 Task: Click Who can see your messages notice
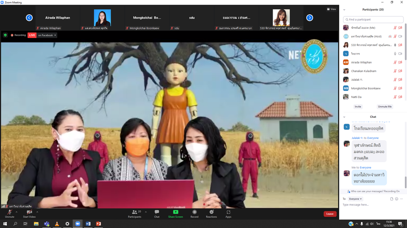[373, 191]
